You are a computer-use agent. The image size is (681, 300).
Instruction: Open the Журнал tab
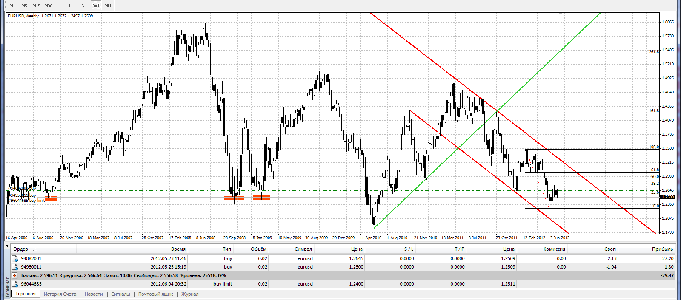click(190, 294)
